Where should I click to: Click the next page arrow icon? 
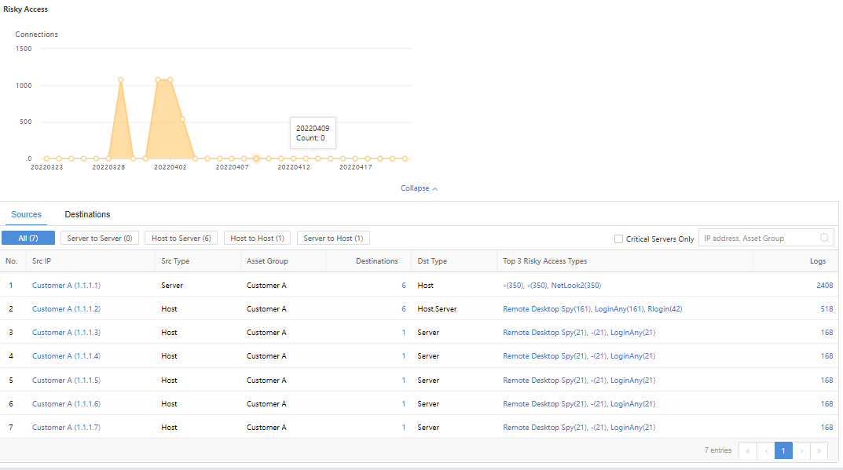click(801, 450)
